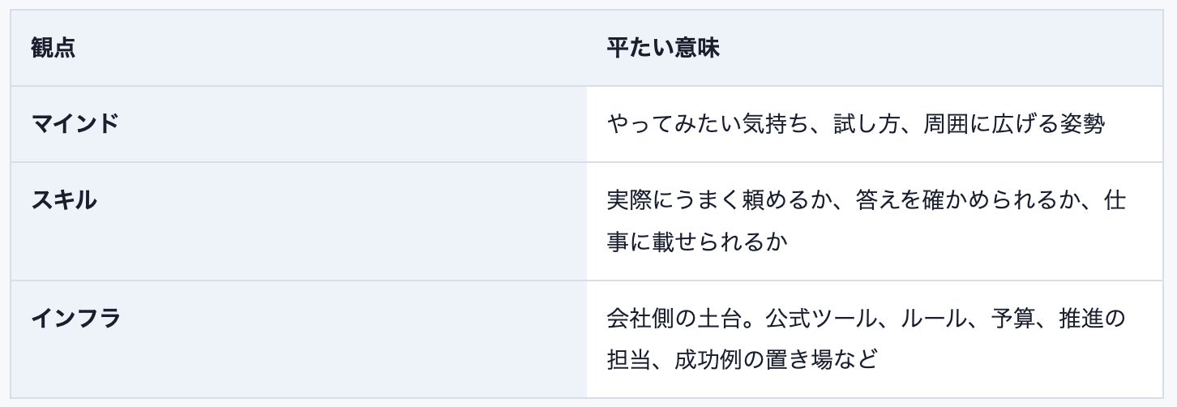Viewport: 1177px width, 407px height.
Task: Click the 観点 column header
Action: (x=53, y=48)
